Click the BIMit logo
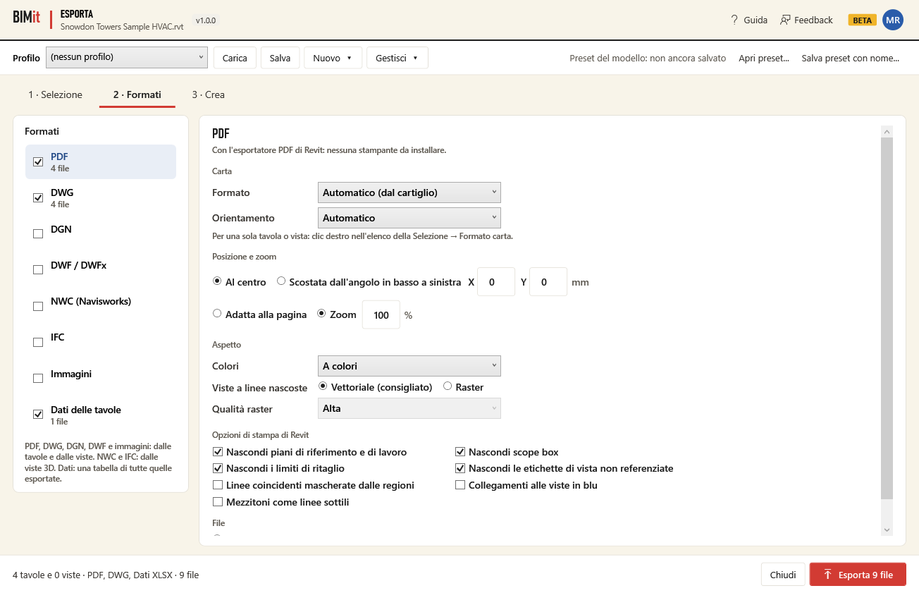The height and width of the screenshot is (593, 919). (26, 18)
